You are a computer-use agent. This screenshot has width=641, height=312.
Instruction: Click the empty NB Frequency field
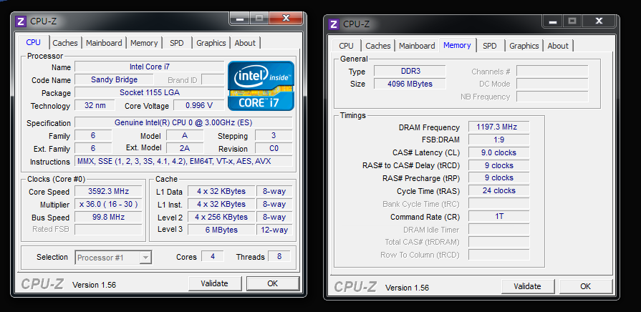pyautogui.click(x=553, y=97)
